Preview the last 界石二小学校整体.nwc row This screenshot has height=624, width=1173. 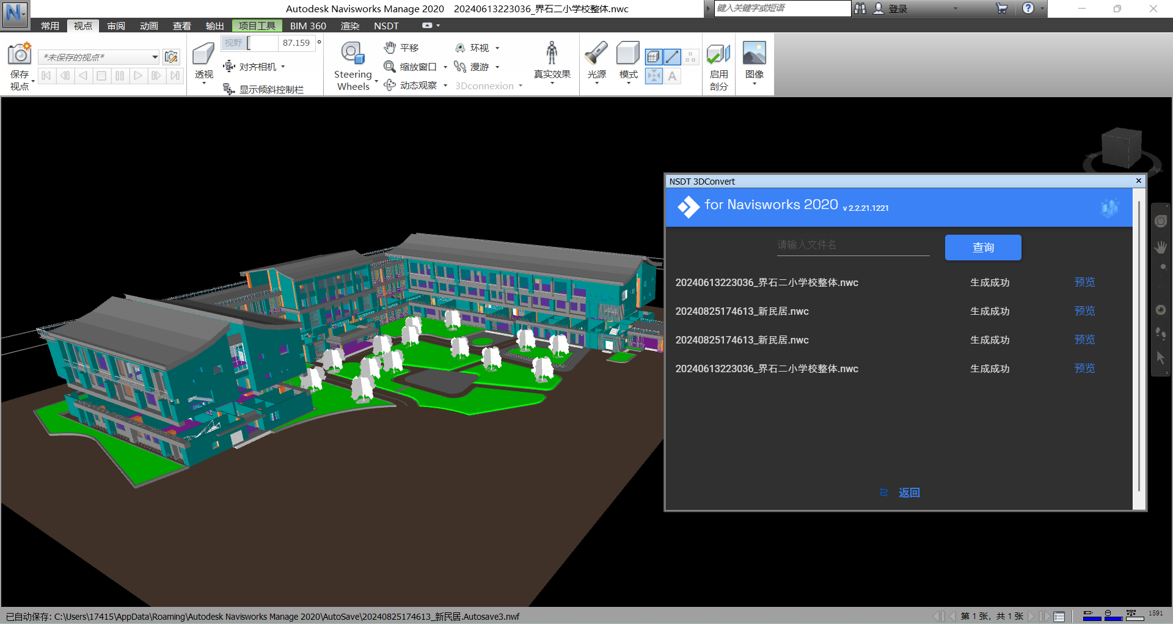[x=1084, y=369]
